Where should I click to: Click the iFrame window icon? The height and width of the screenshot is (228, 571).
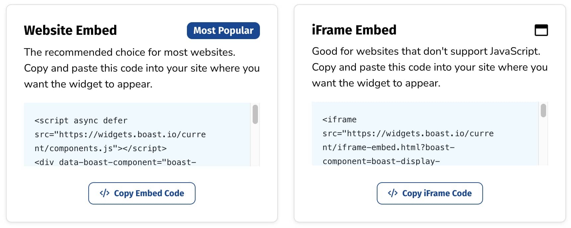pos(541,30)
